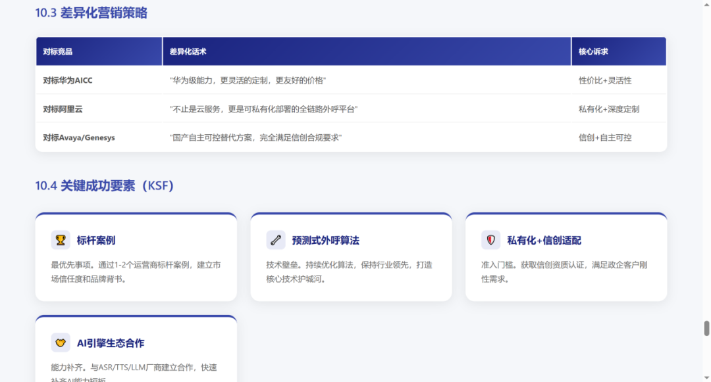This screenshot has height=382, width=711.
Task: Select the 差异化话术 column header
Action: (x=188, y=51)
